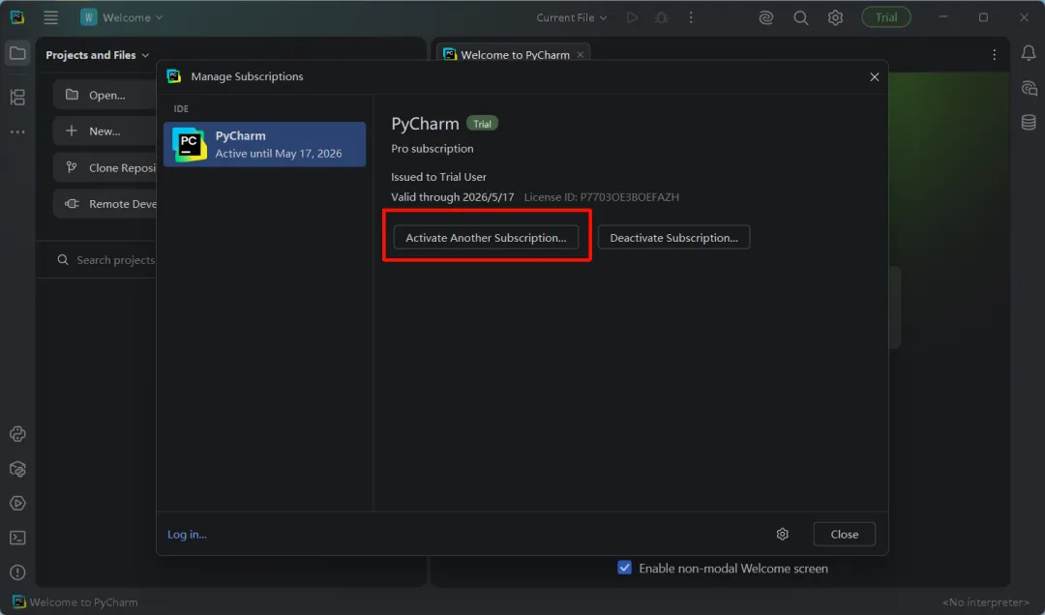
Task: Close Manage Subscriptions dialog with X
Action: coord(875,77)
